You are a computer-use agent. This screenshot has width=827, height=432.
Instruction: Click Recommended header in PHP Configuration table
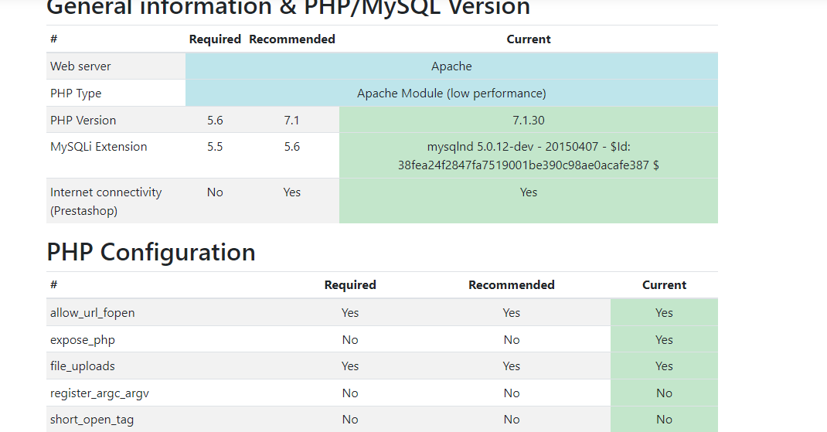point(511,285)
